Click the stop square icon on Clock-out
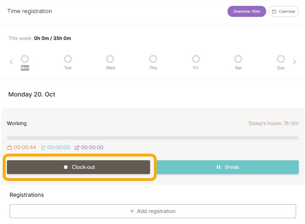Screen dimensions: 305x224 [x=66, y=167]
